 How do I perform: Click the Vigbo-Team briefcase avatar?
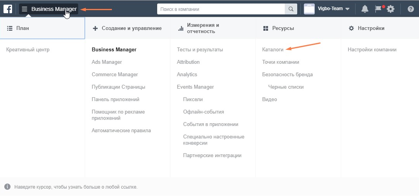tap(309, 9)
